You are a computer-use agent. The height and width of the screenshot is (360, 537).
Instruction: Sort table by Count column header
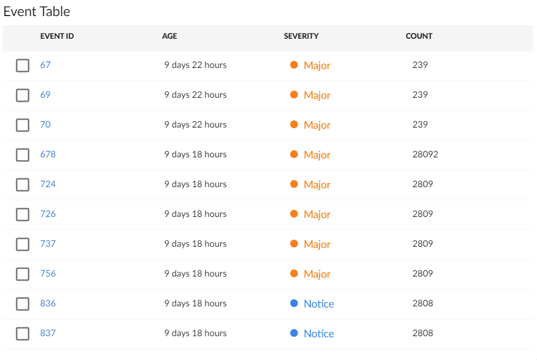click(419, 36)
